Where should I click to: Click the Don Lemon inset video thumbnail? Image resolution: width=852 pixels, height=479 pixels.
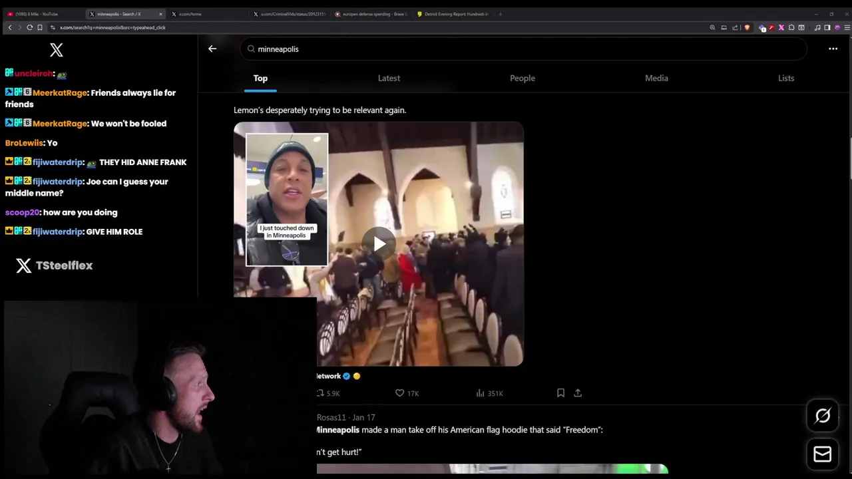pos(287,200)
